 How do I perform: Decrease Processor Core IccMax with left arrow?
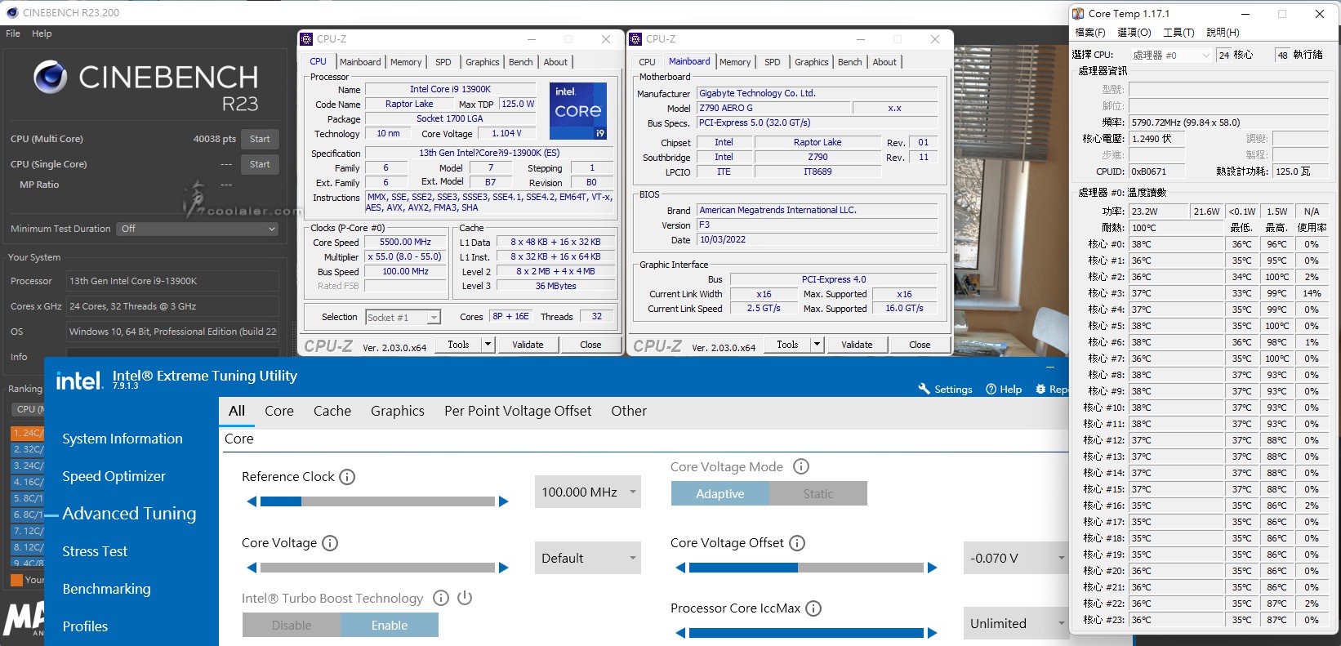(x=680, y=633)
